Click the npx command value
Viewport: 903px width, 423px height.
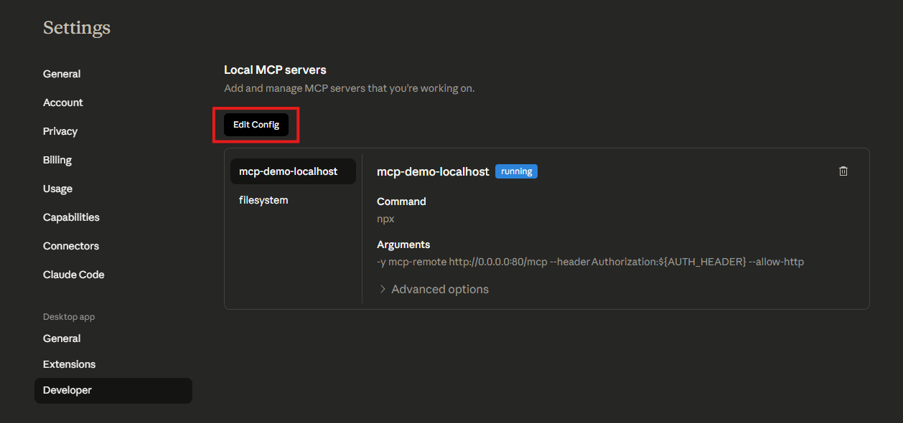385,219
